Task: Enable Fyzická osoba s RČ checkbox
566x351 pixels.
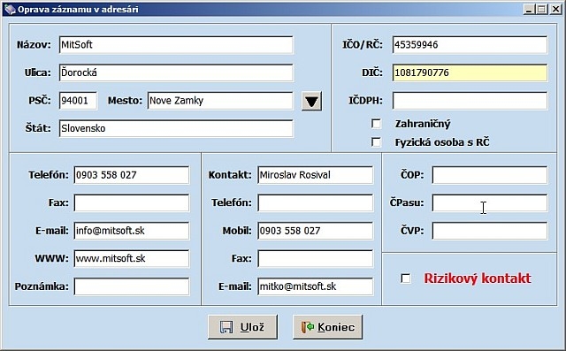Action: pos(376,142)
